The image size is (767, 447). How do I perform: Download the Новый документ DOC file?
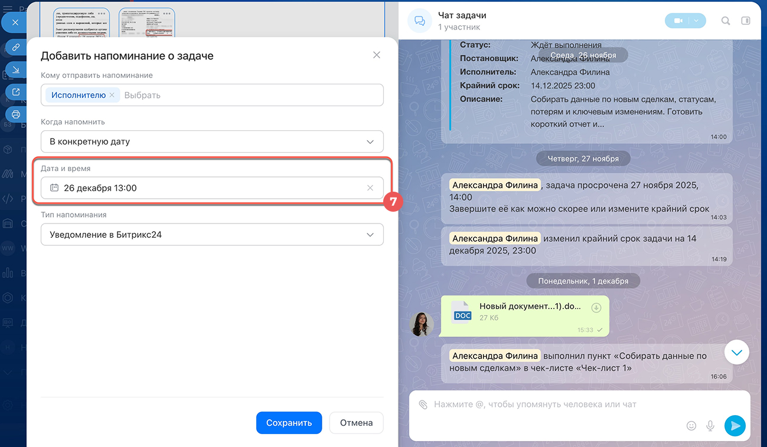[x=596, y=308]
